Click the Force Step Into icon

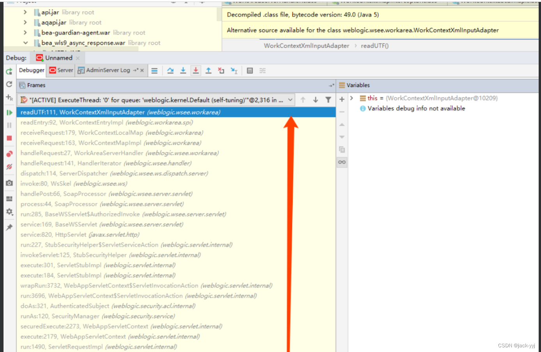coord(196,70)
